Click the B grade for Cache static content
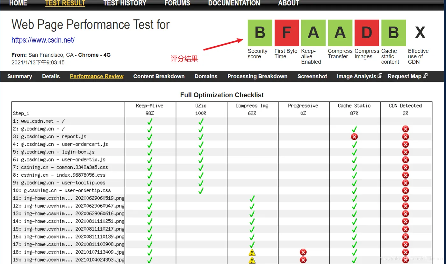446x264 pixels. tap(393, 33)
